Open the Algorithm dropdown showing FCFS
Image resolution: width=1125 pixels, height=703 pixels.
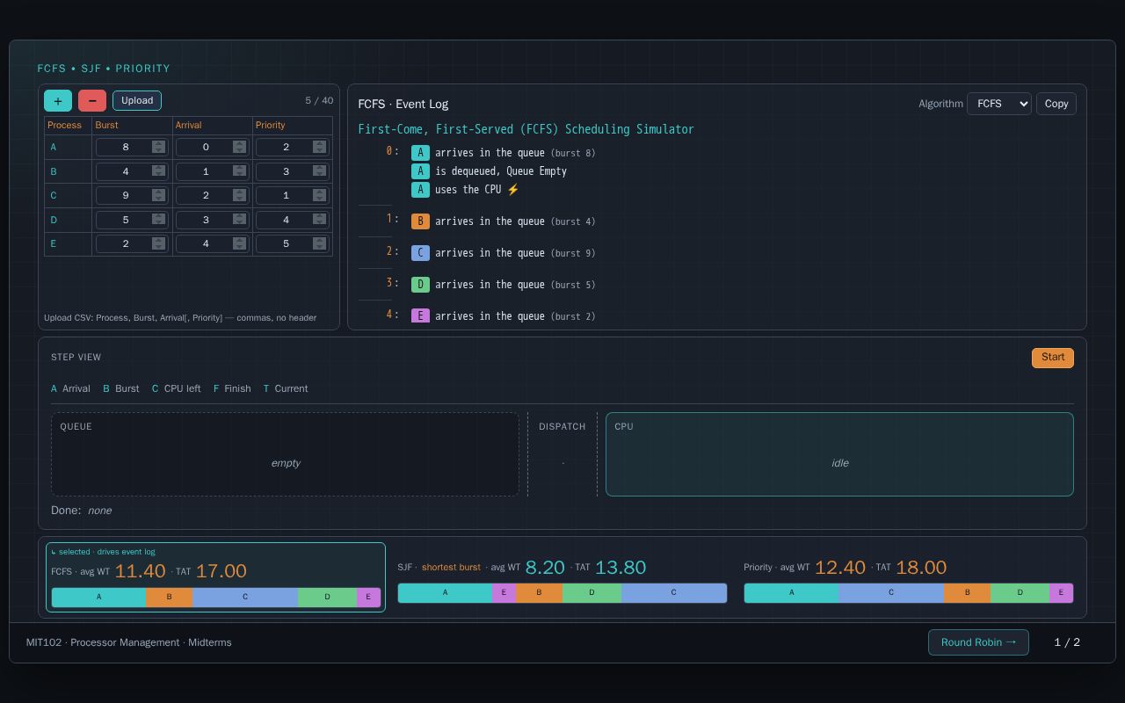tap(999, 104)
